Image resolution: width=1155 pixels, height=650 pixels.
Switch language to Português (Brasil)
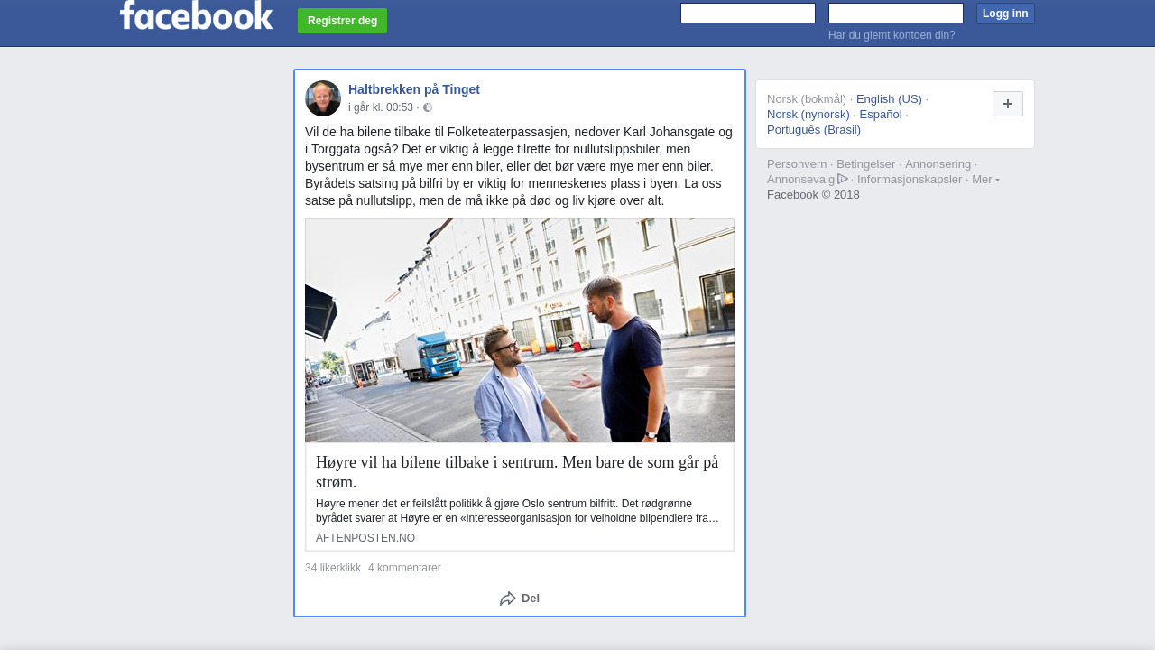(814, 130)
